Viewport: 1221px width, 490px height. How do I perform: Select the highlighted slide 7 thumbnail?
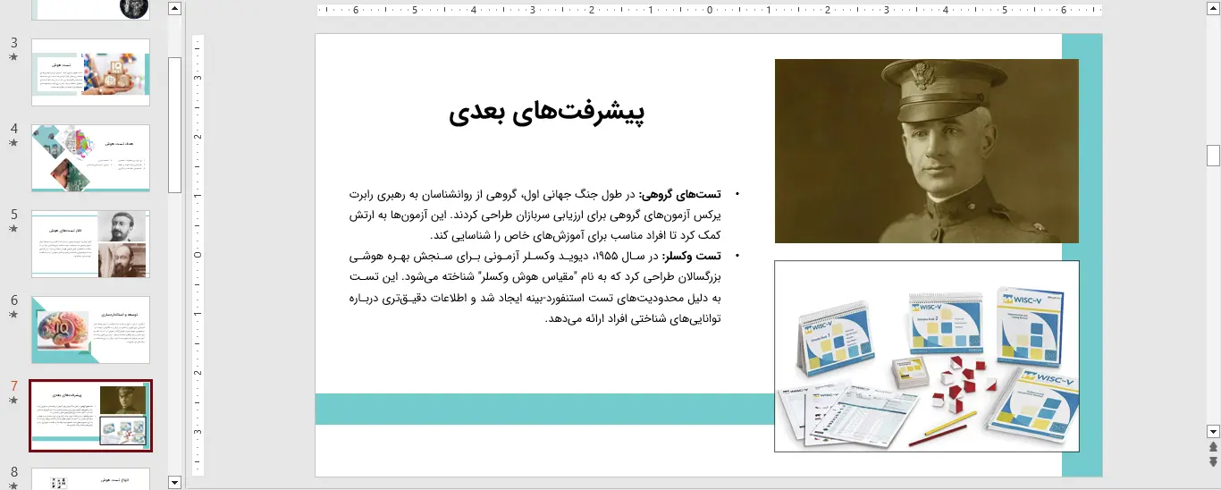91,416
